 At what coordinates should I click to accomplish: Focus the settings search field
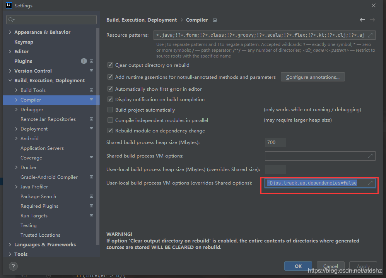pyautogui.click(x=51, y=20)
